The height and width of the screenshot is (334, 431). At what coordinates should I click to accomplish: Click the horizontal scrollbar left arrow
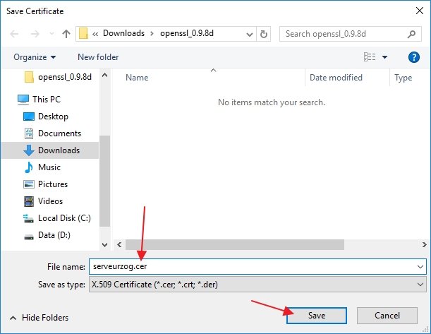[119, 244]
